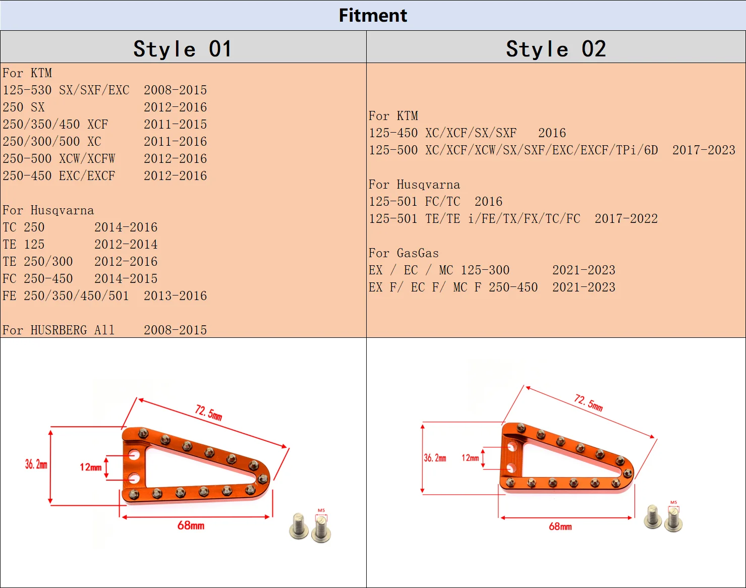This screenshot has width=746, height=588.
Task: Click 'TE 250/300 2012-2016' row
Action: tap(80, 262)
